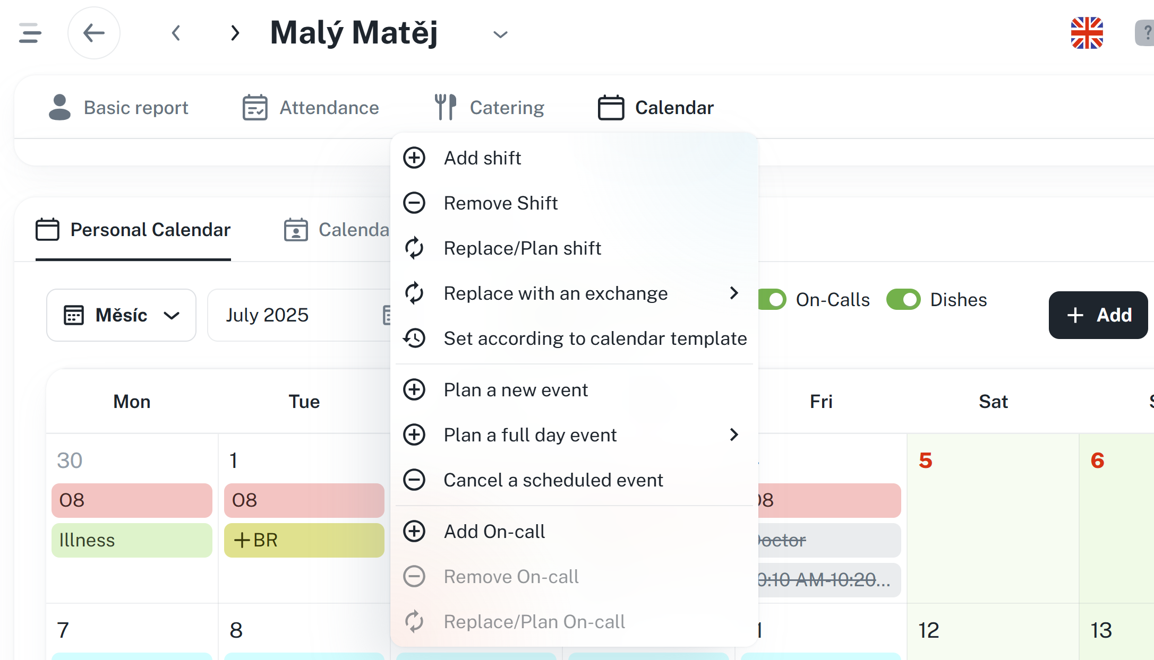Screen dimensions: 1154x660
Task: Open the hamburger sidebar menu
Action: coord(30,33)
